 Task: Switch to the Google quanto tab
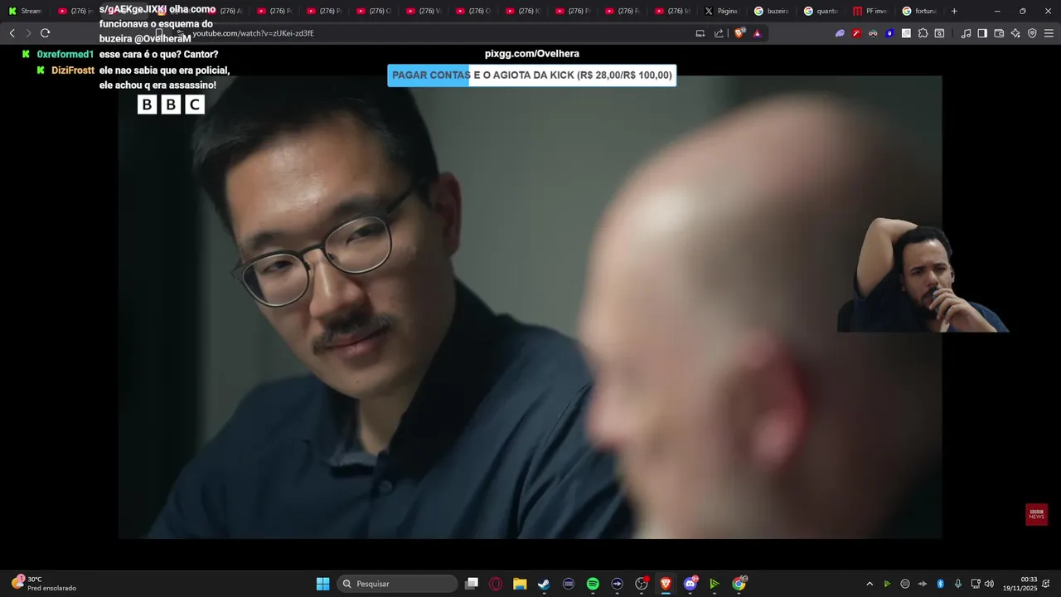click(x=821, y=11)
